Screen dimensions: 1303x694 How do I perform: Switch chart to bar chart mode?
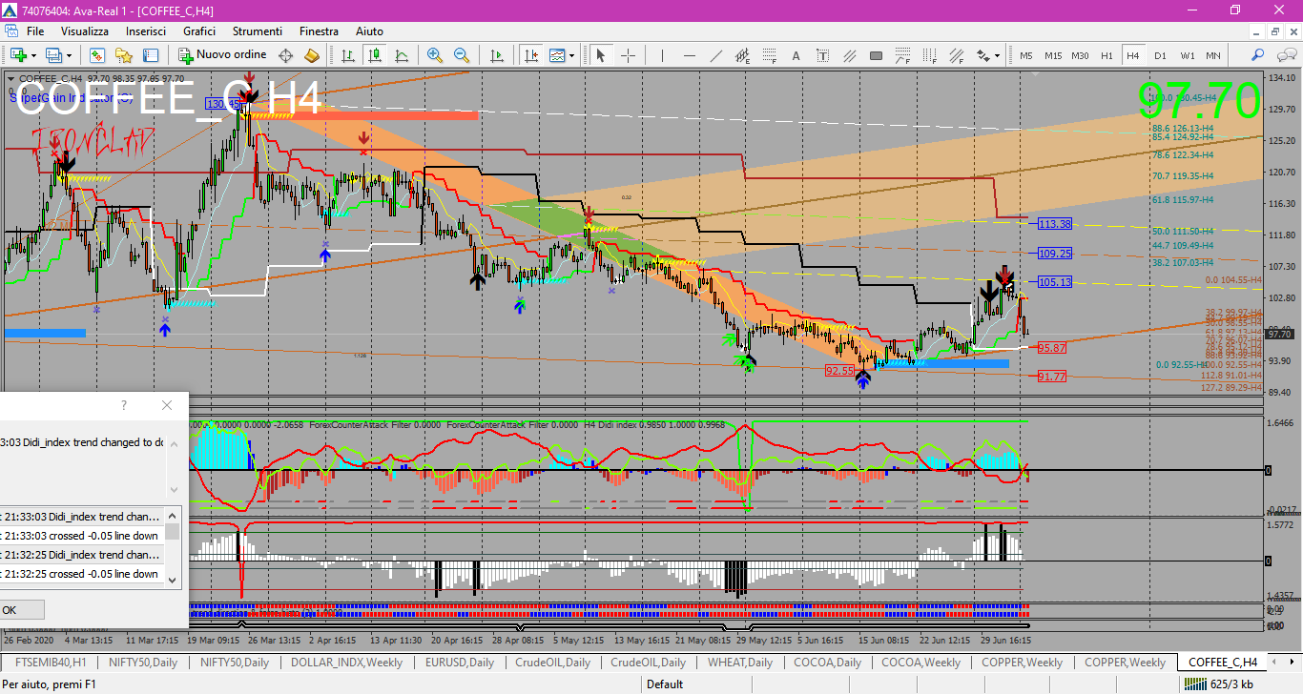point(348,55)
